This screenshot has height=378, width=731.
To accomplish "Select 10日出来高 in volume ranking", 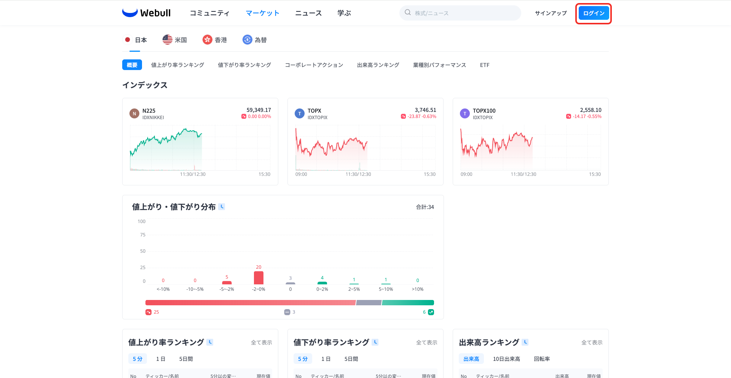I will 506,359.
